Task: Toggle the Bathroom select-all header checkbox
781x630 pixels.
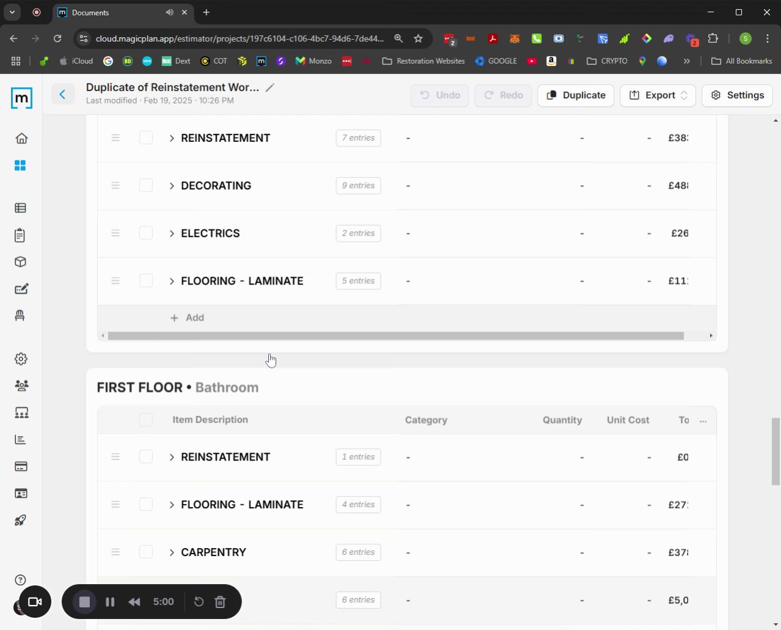Action: [146, 420]
